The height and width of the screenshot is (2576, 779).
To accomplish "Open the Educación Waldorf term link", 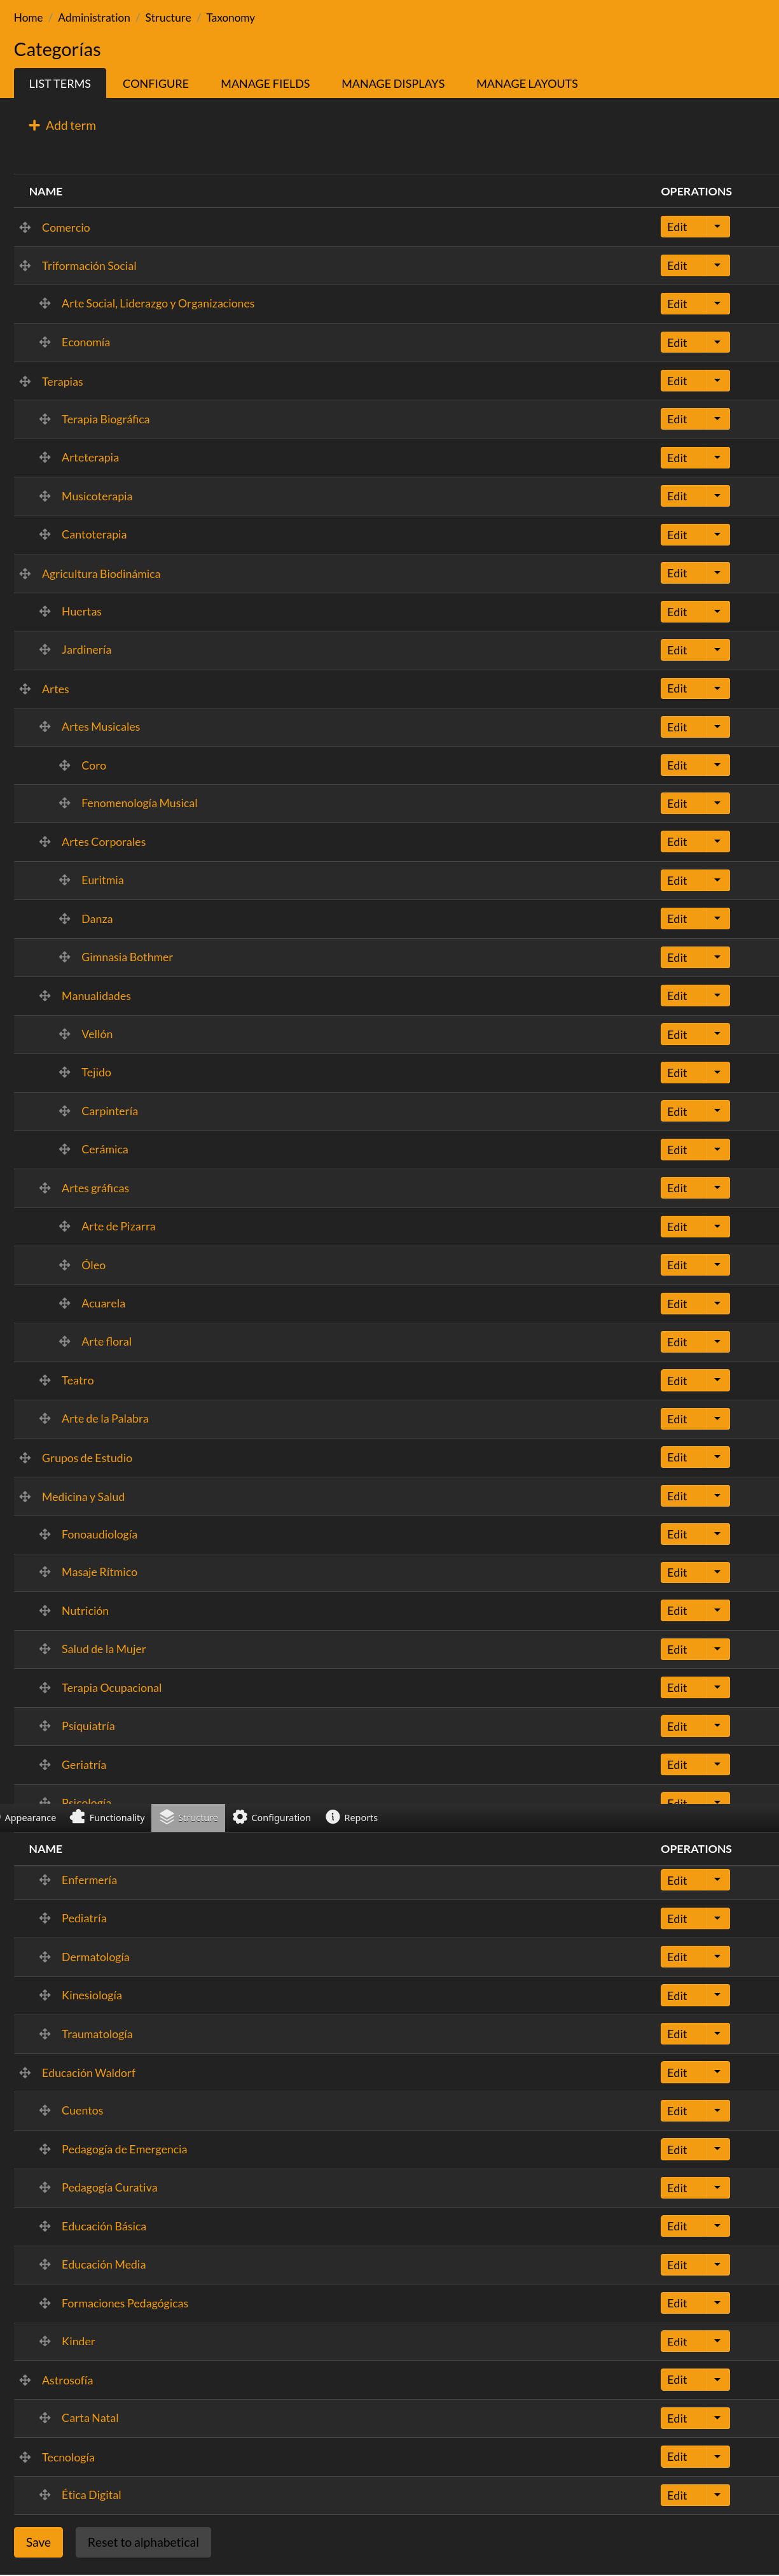I will [x=88, y=2073].
